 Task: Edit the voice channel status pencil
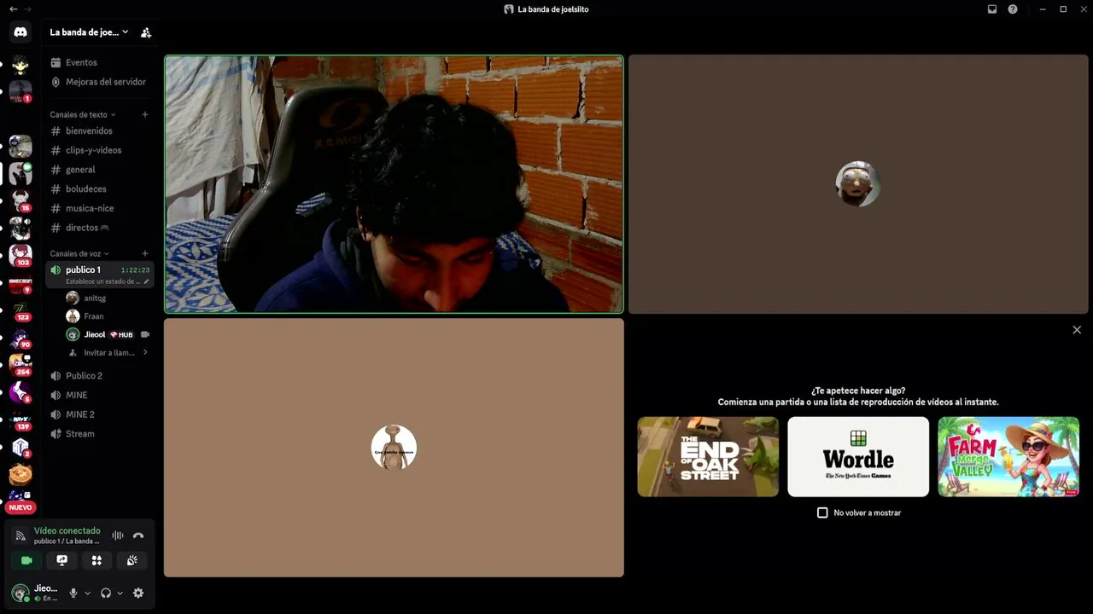[146, 281]
